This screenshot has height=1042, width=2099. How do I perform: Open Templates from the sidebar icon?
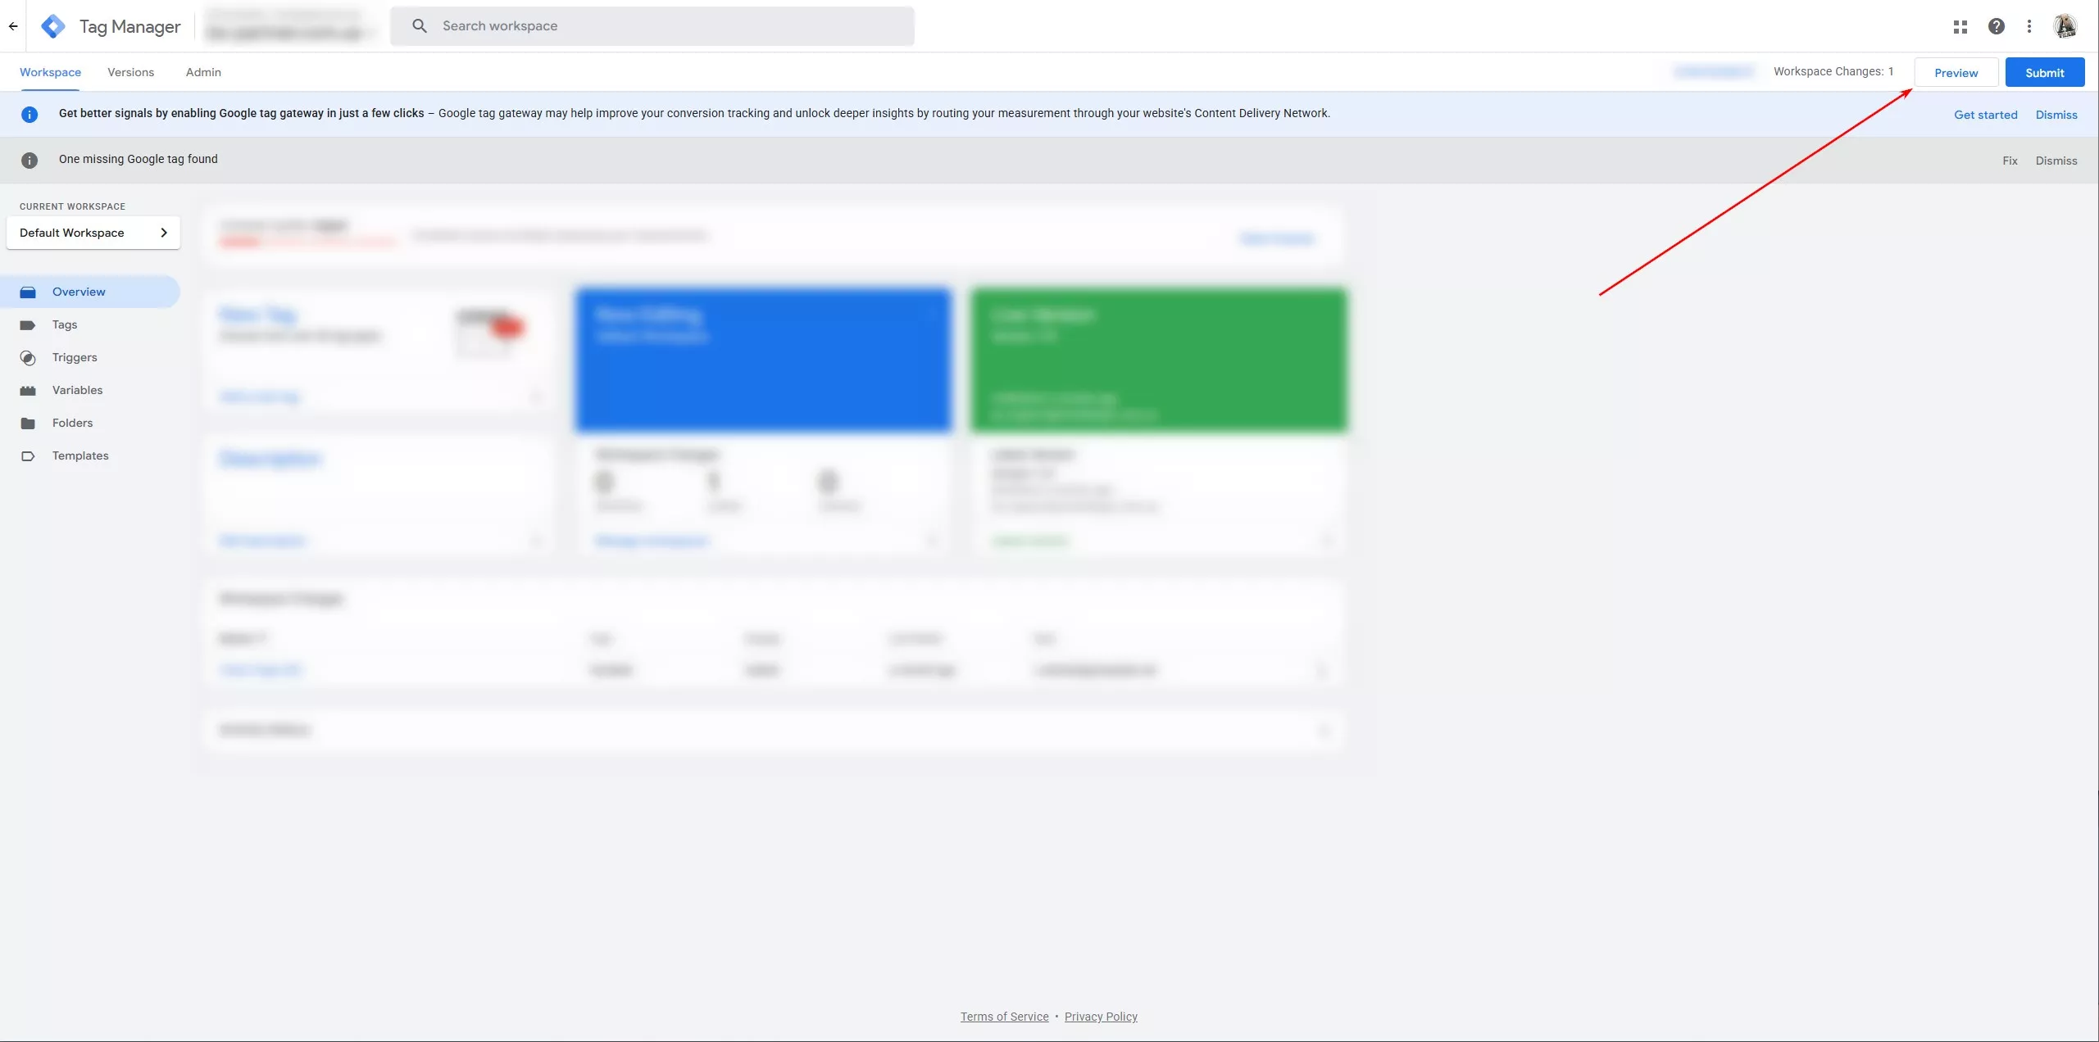(x=27, y=455)
